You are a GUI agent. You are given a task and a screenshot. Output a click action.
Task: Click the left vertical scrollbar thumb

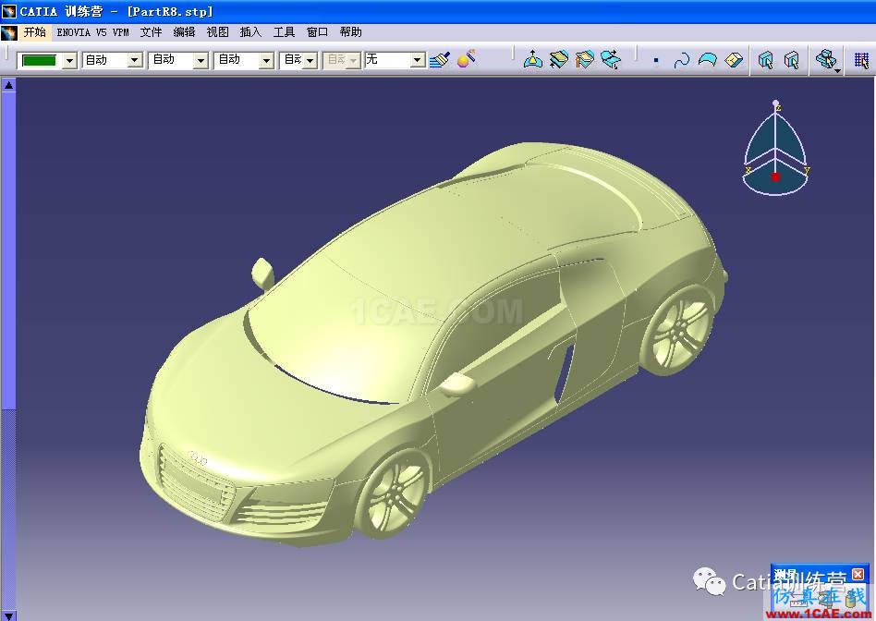tap(8, 251)
